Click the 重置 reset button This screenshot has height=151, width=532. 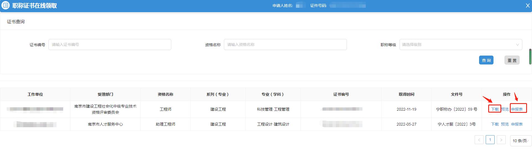(512, 60)
